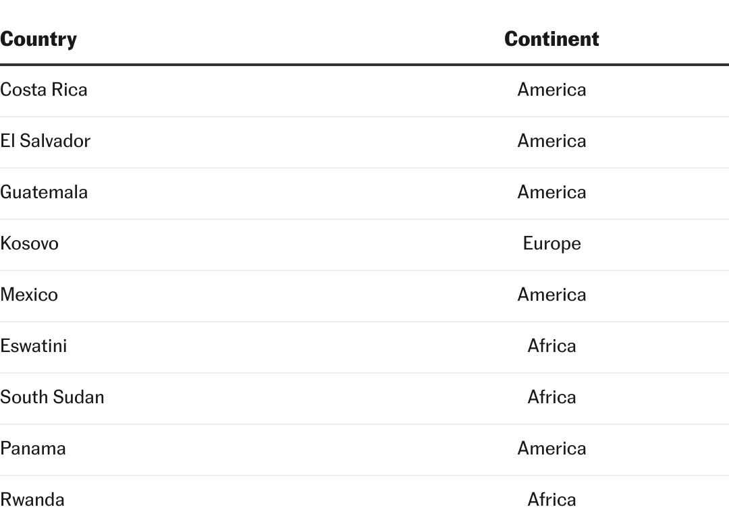Click Africa in the Rwanda row

[551, 500]
